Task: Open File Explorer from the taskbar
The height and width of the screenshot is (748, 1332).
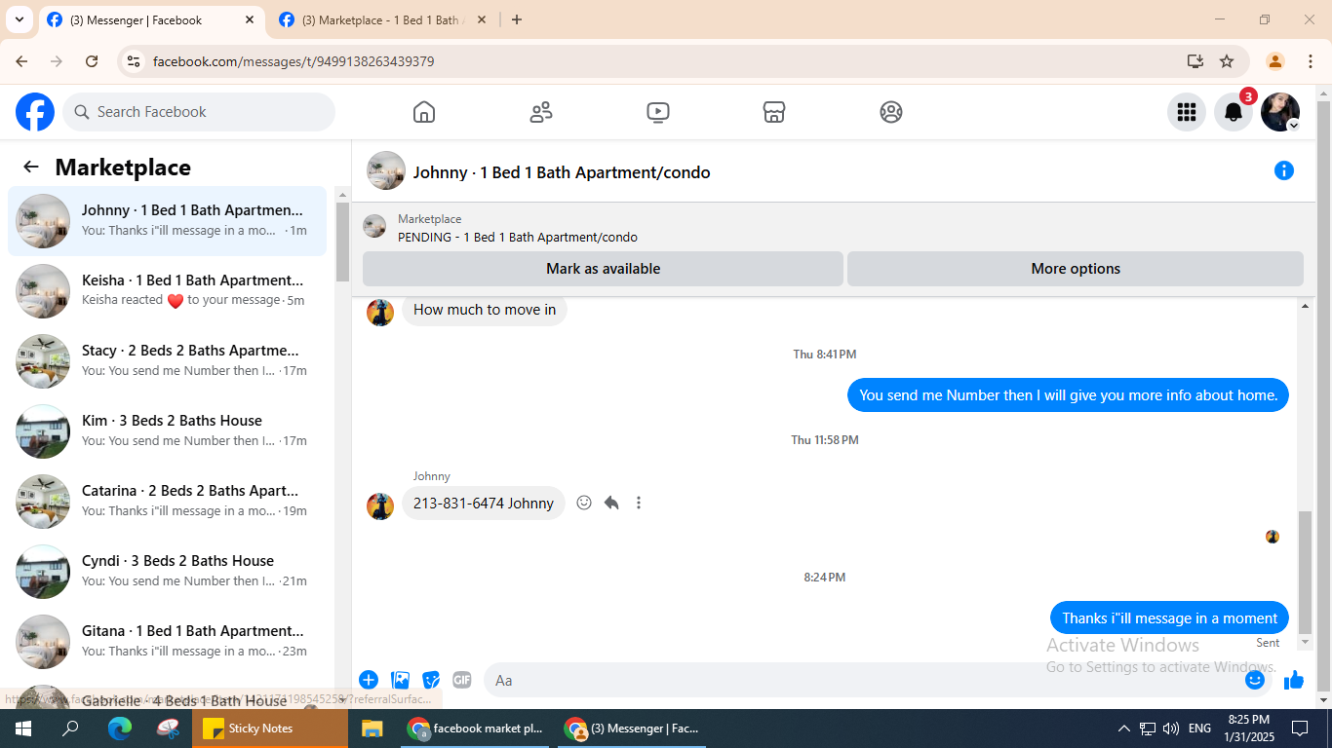Action: [x=372, y=729]
